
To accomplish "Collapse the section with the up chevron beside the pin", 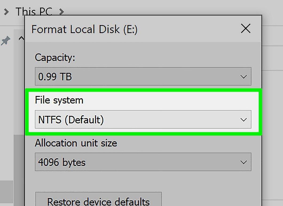I will click(21, 39).
